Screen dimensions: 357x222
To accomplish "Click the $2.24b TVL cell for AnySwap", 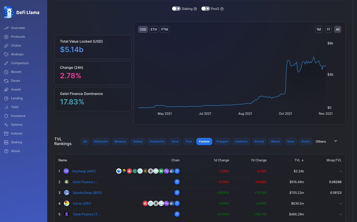I will (x=298, y=171).
